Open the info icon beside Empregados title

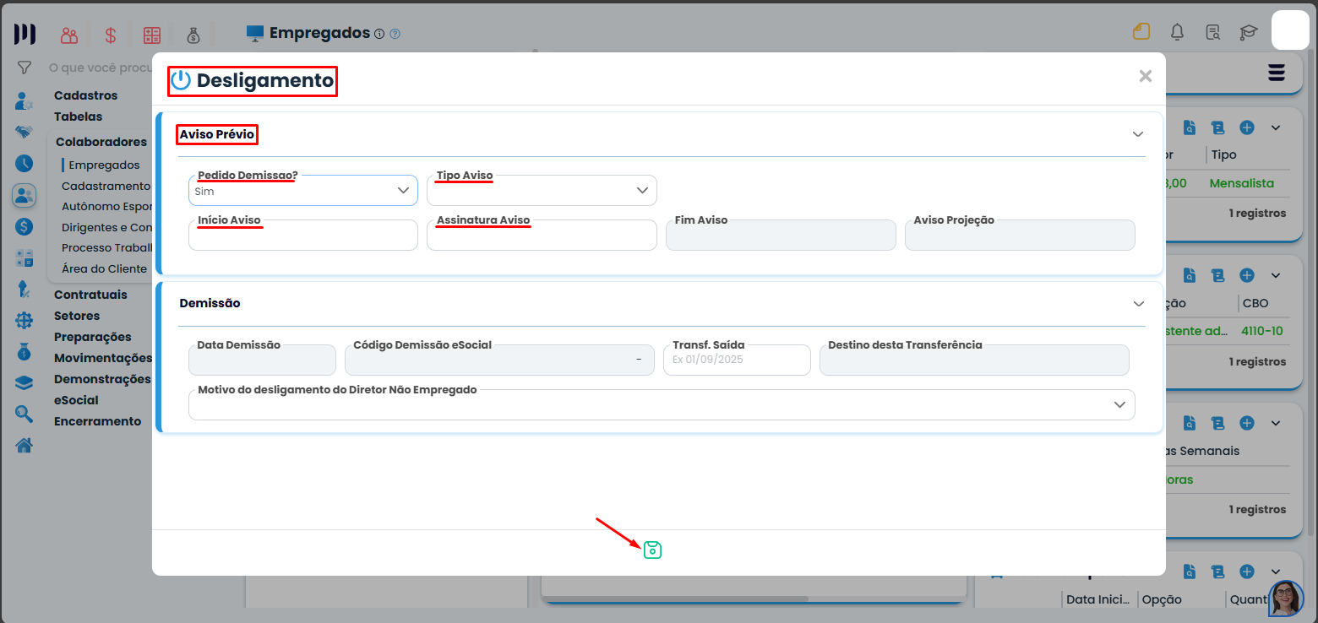[x=379, y=34]
